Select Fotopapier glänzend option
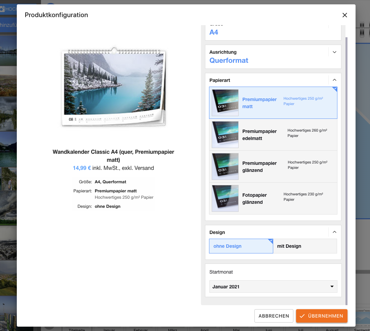 click(273, 198)
